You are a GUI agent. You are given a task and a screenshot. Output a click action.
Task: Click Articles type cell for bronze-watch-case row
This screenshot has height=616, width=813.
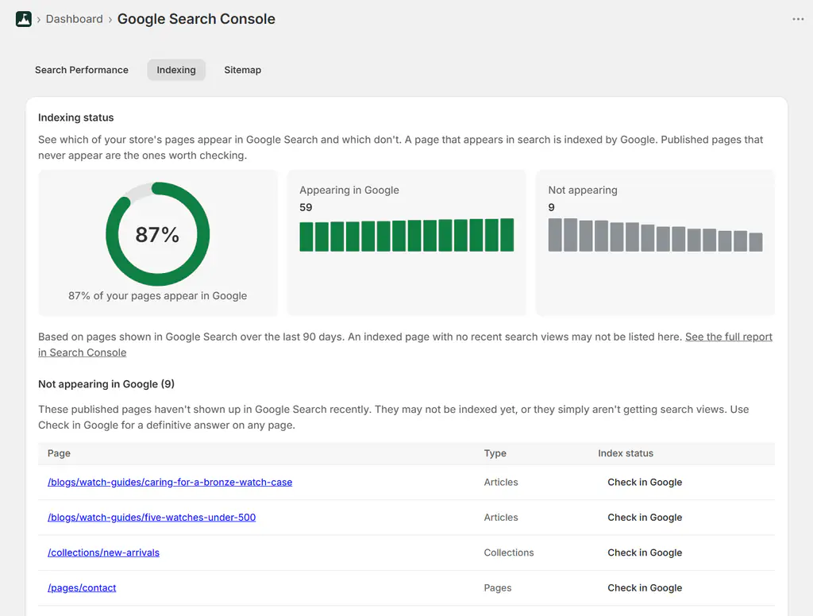tap(501, 482)
